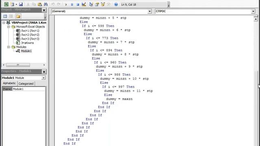Open Visual Basic Help question icon
The image size is (260, 146).
(116, 4)
